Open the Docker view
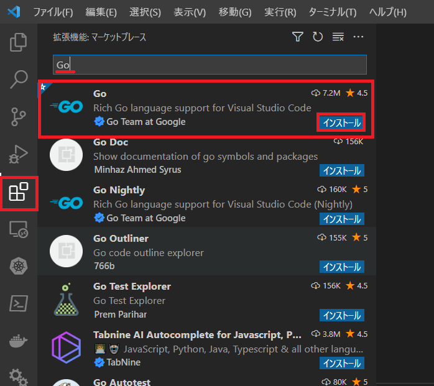 (19, 341)
